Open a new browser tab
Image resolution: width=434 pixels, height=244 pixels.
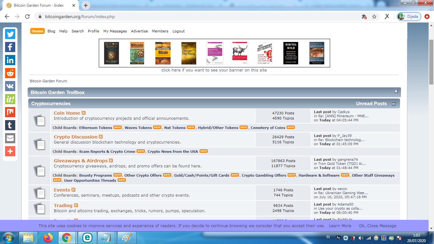[86, 5]
